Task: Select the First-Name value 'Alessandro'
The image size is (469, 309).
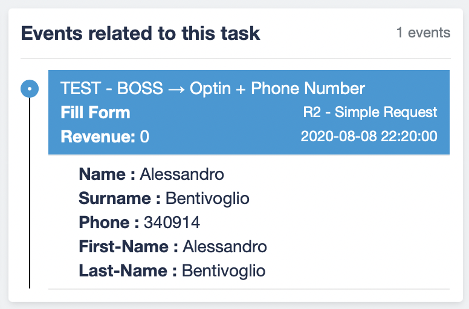Action: coord(225,246)
